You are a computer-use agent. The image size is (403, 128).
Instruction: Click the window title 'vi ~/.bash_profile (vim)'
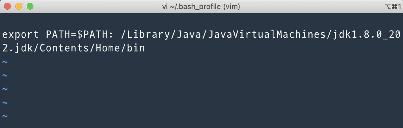(201, 7)
